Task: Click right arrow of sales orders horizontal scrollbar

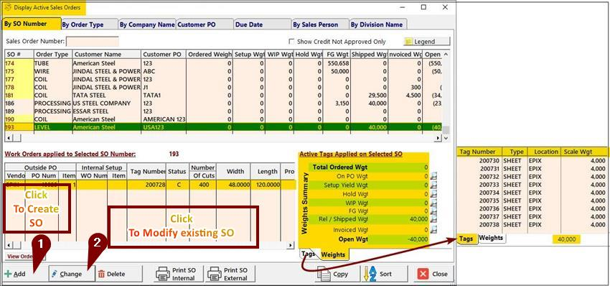Action: point(438,138)
